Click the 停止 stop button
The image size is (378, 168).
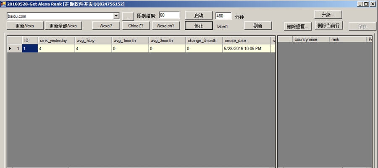click(x=199, y=26)
